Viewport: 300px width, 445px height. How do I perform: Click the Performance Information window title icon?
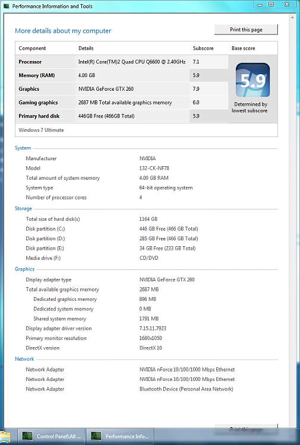(x=7, y=6)
